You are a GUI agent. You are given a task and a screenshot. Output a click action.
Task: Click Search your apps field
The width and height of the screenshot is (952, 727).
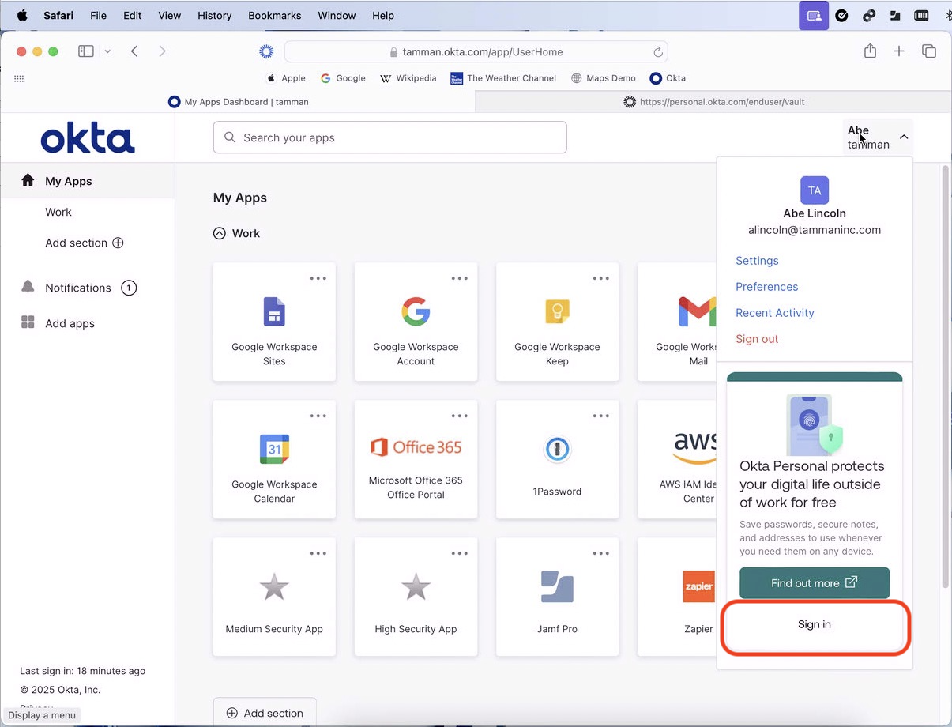tap(389, 137)
